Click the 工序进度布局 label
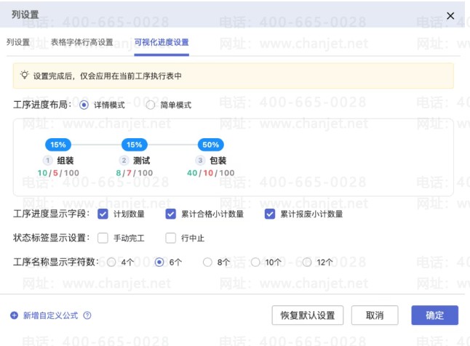This screenshot has width=470, height=346. pos(42,105)
